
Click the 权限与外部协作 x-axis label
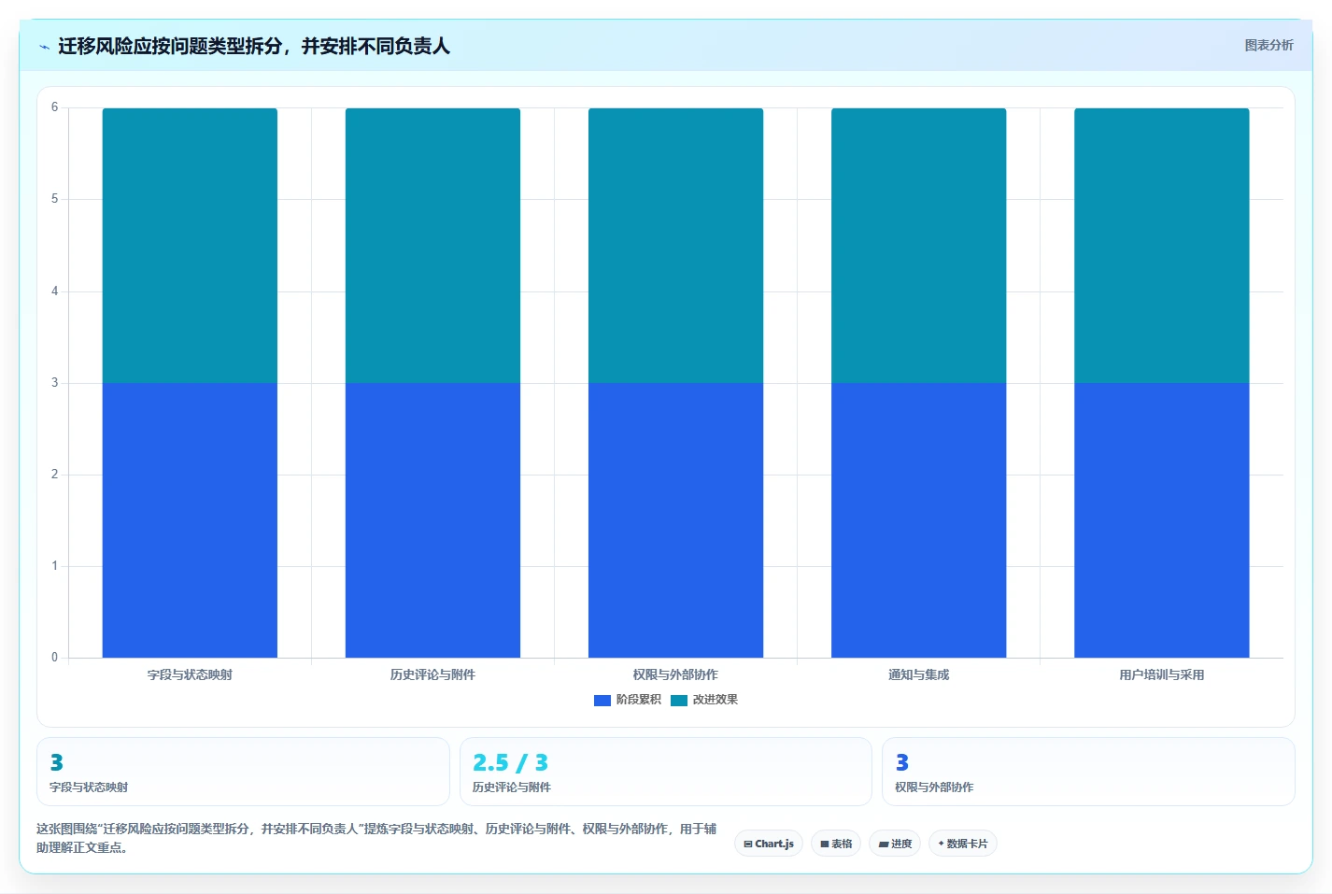point(675,674)
